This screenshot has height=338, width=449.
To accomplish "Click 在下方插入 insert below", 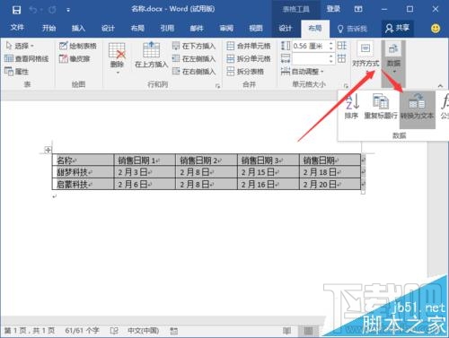I will 194,46.
